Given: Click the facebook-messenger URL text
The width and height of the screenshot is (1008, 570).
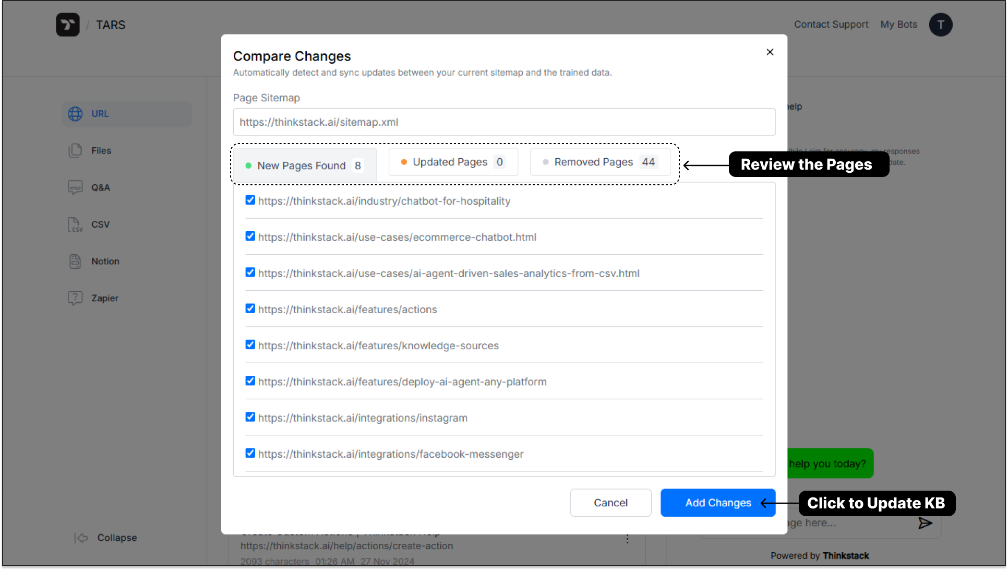Looking at the screenshot, I should pos(391,454).
